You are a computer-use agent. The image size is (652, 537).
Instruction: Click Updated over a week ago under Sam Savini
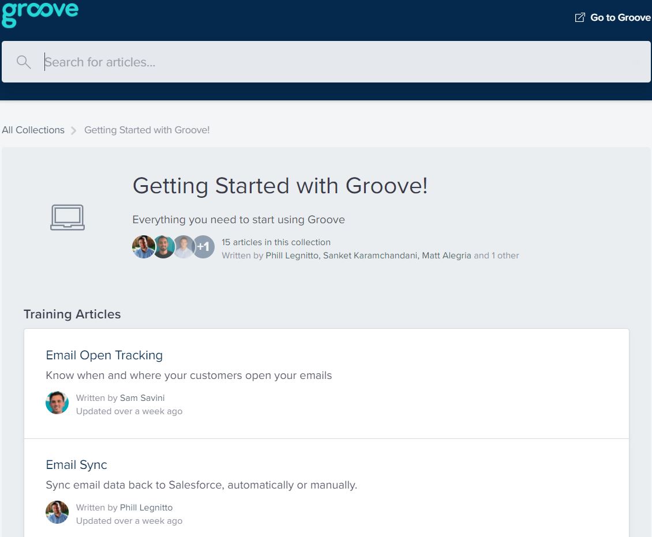(x=129, y=411)
